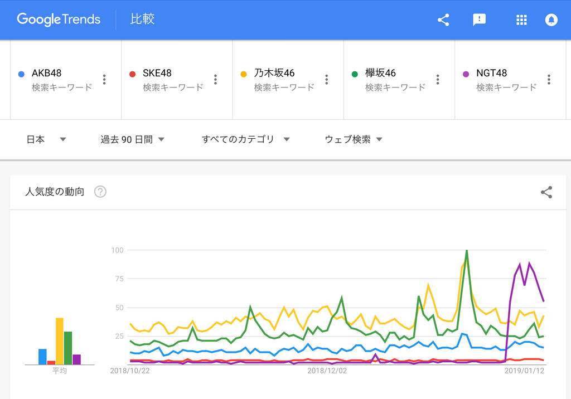Viewport: 571px width, 399px height.
Task: Open the すべてのカテゴリ category dropdown
Action: [x=246, y=139]
